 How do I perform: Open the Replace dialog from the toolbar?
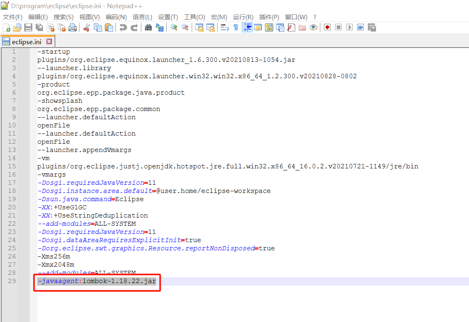click(160, 27)
